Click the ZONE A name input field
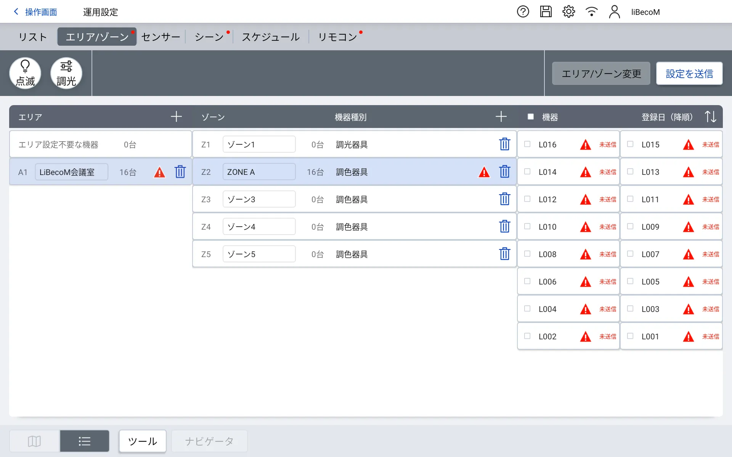This screenshot has width=732, height=457. (x=259, y=172)
